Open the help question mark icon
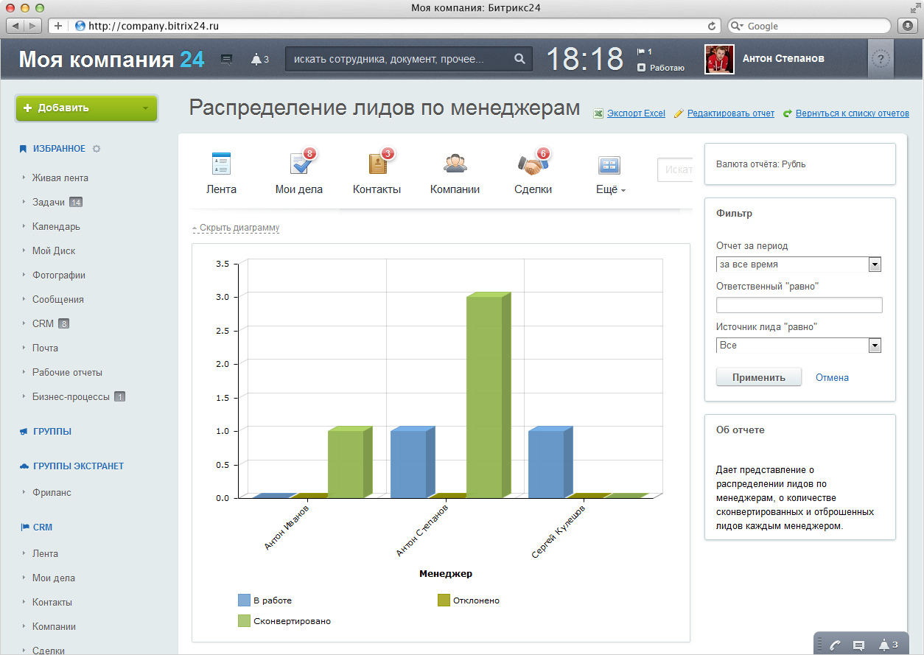 881,60
